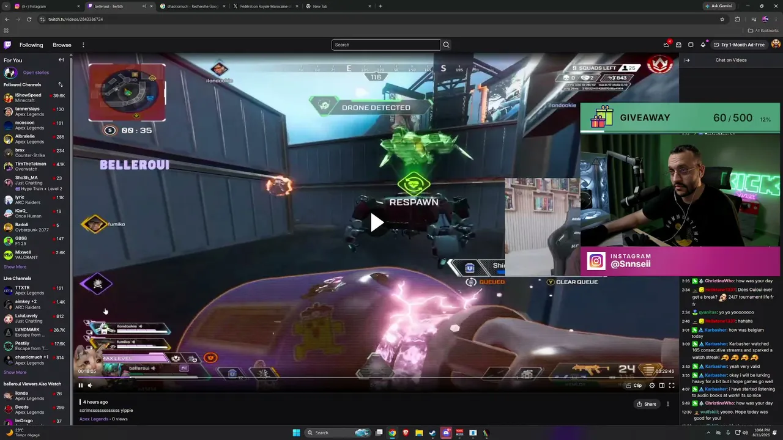The height and width of the screenshot is (440, 783).
Task: Open the Browse tab
Action: pos(62,45)
